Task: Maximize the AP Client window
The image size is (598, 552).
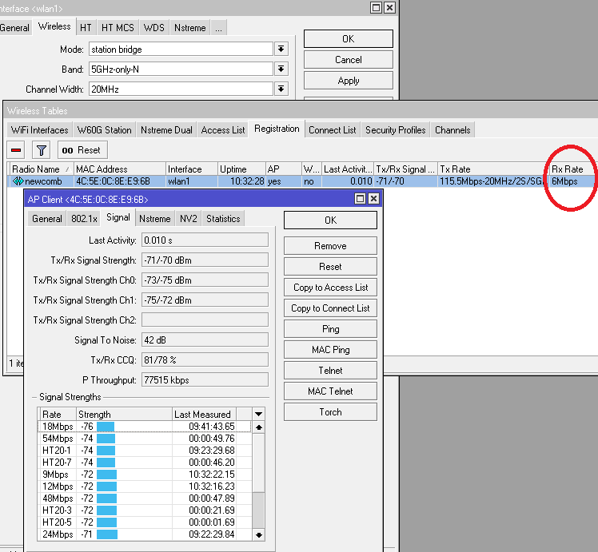Action: click(360, 198)
